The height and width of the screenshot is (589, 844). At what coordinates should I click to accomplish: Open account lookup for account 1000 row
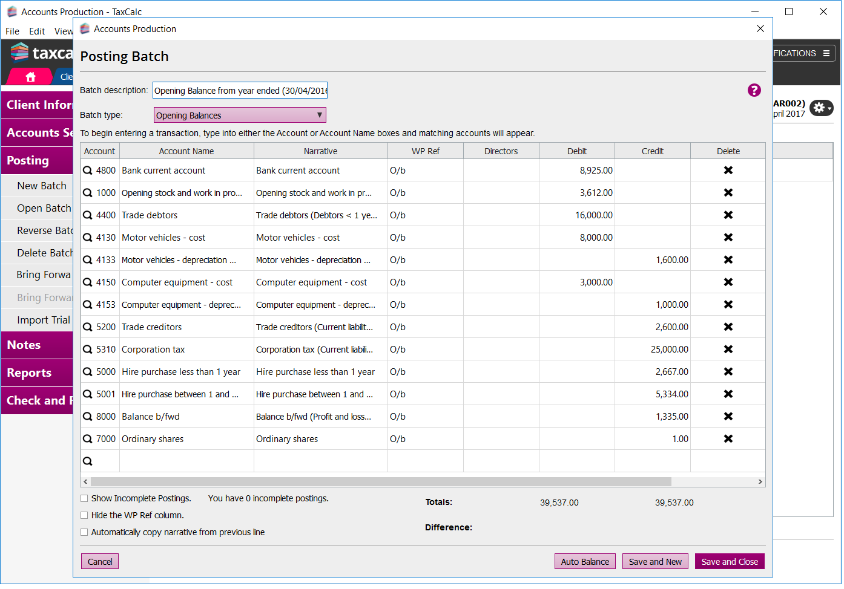(88, 194)
